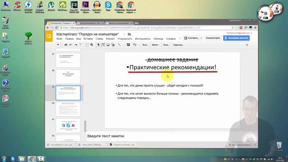Open the account email dropdown
This screenshot has height=162, width=288.
tap(239, 33)
